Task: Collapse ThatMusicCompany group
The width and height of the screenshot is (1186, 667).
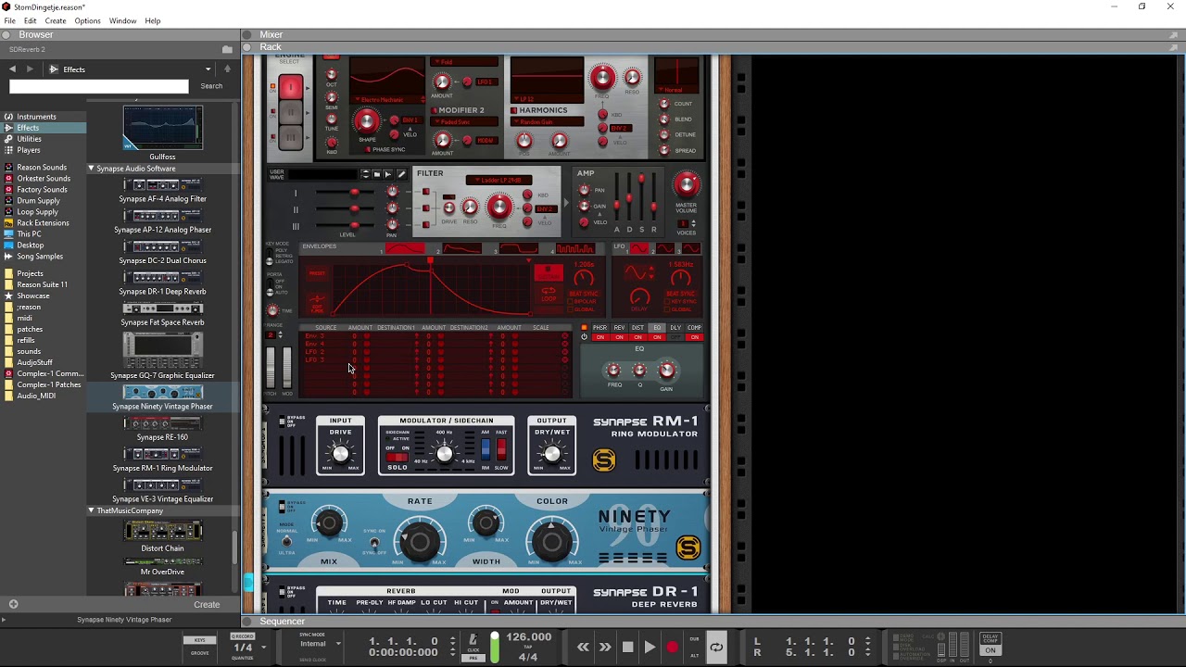Action: point(92,510)
